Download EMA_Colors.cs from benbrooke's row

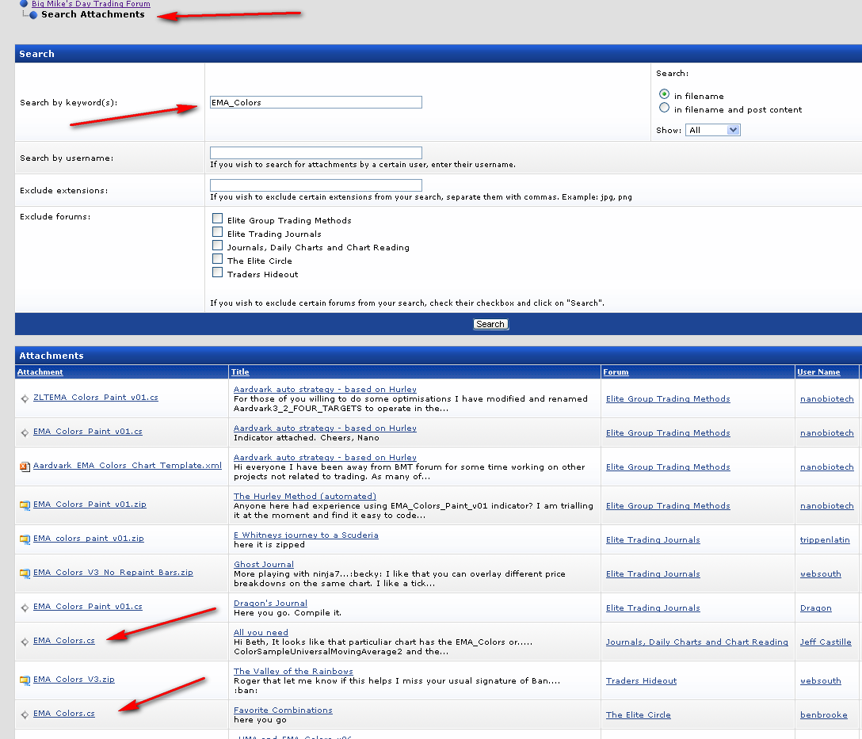[x=63, y=713]
